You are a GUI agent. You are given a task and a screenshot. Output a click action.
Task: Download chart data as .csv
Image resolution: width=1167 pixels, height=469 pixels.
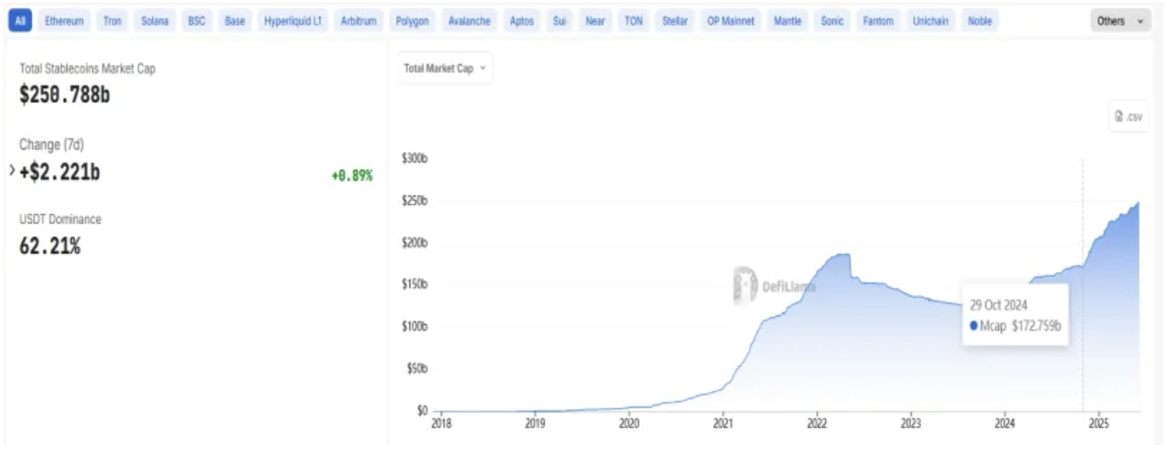coord(1128,117)
